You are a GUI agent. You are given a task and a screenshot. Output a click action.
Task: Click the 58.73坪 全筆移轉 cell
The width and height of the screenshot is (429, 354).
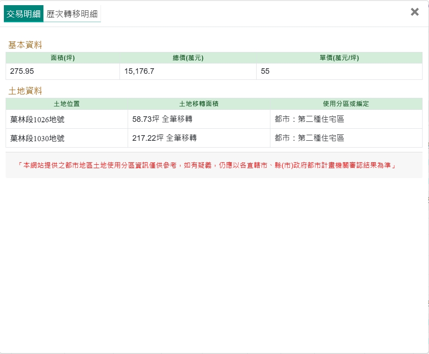(162, 119)
